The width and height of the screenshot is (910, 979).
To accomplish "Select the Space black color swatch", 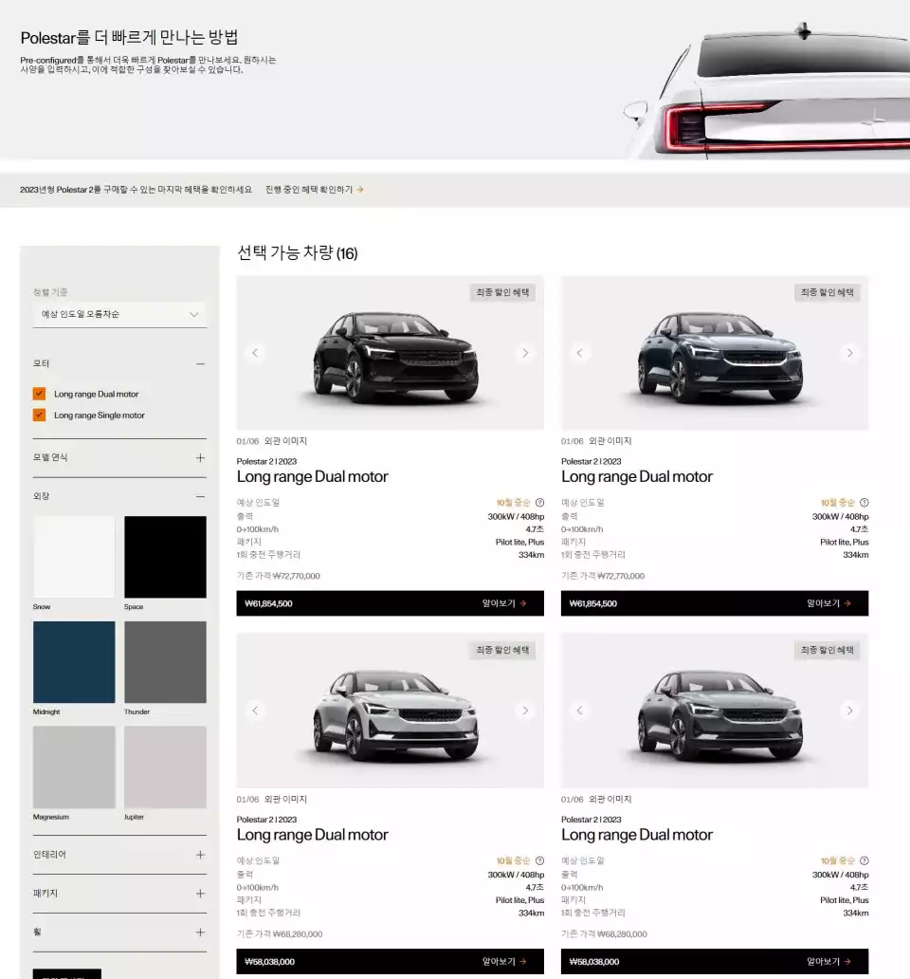I will (165, 557).
